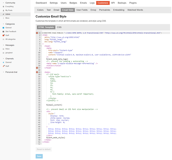Switch to the User Fields sub-tab
Image resolution: width=172 pixels, height=160 pixels.
[x=82, y=10]
